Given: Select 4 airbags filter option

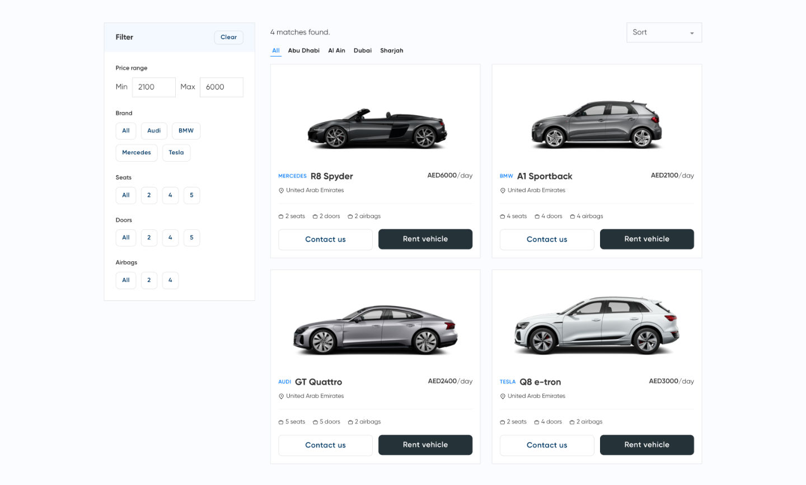Looking at the screenshot, I should pos(170,280).
